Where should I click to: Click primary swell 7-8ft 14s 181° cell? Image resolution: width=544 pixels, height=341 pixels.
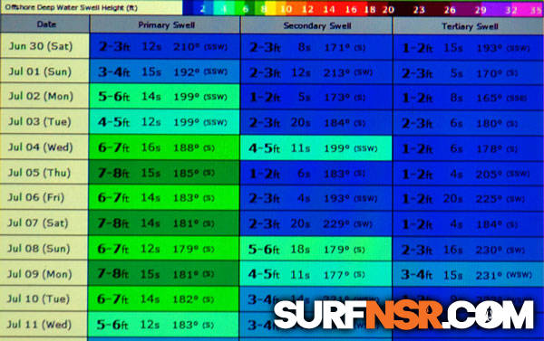click(x=164, y=223)
